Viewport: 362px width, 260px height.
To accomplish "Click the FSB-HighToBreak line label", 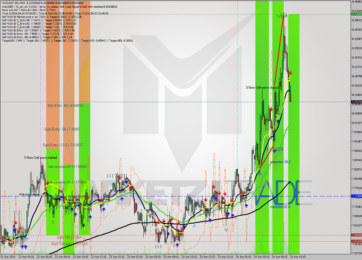I will click(30, 194).
